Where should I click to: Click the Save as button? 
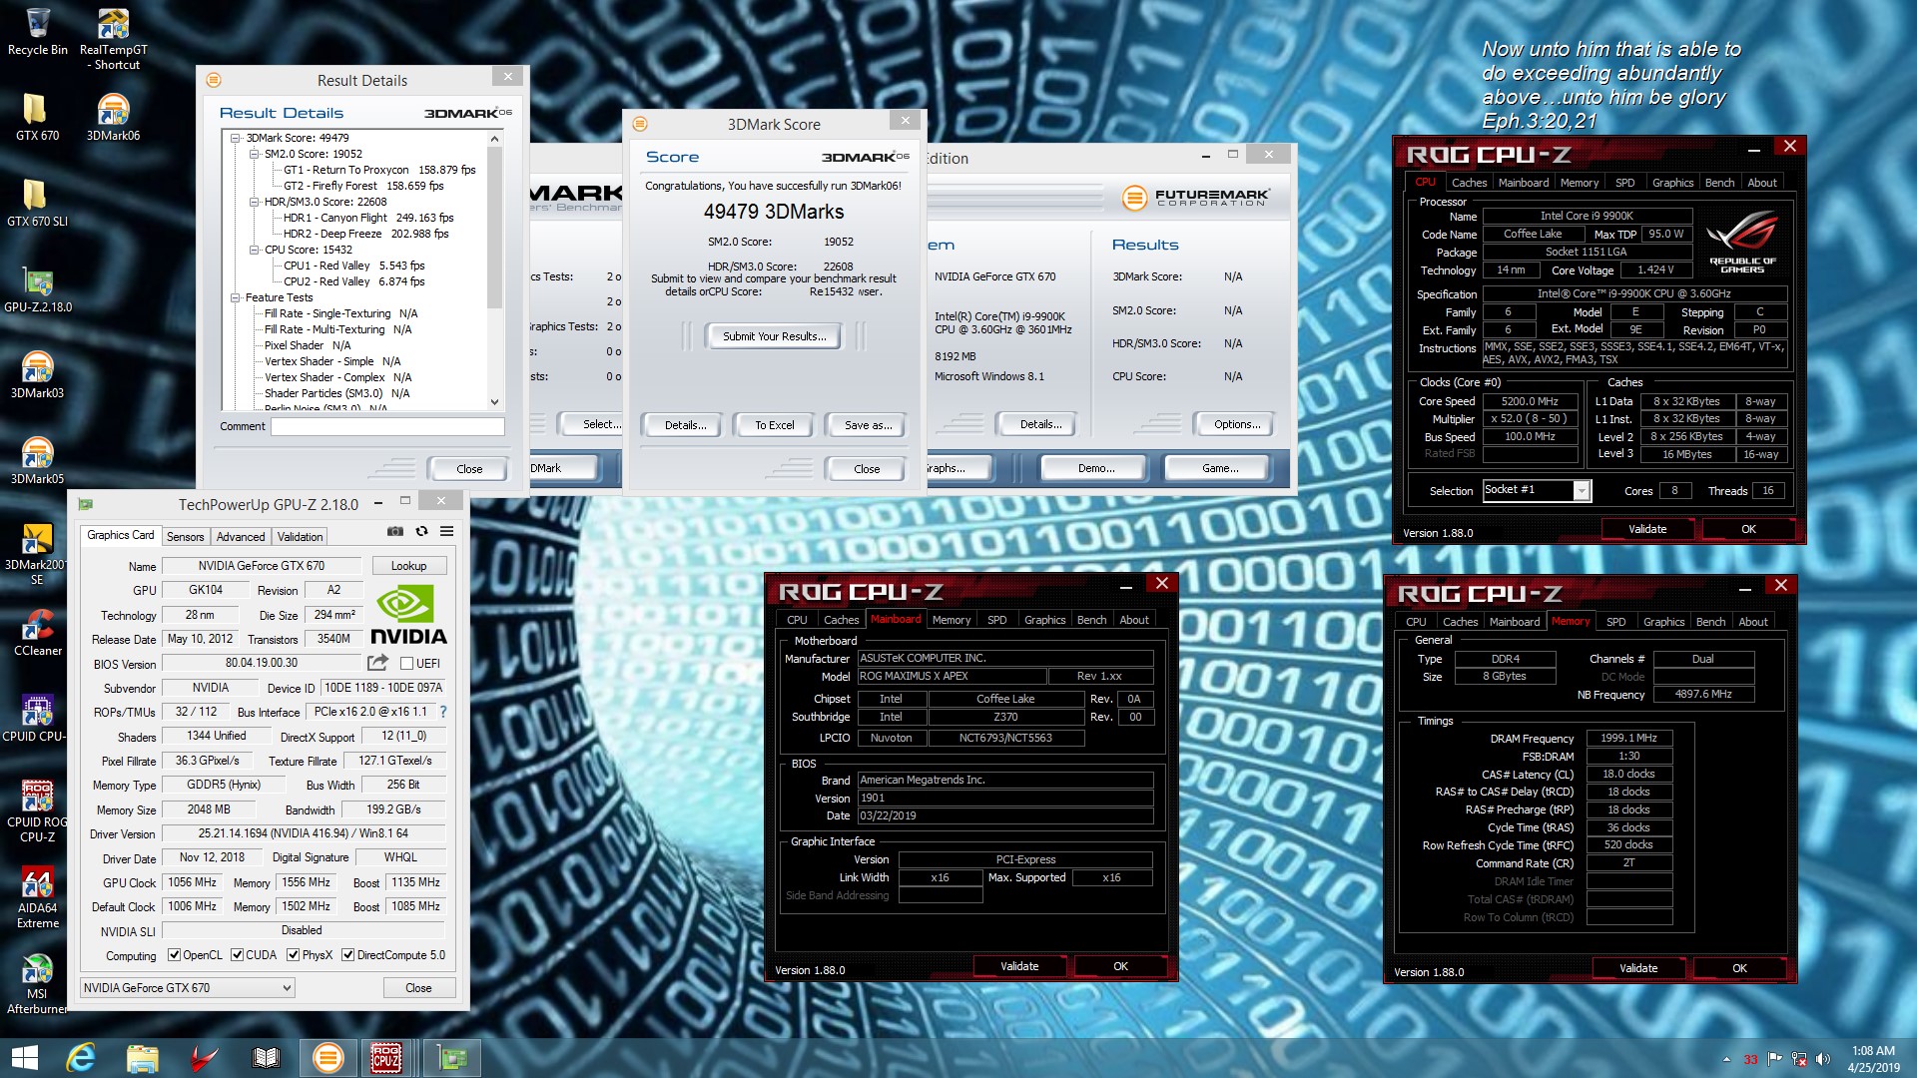pos(868,425)
